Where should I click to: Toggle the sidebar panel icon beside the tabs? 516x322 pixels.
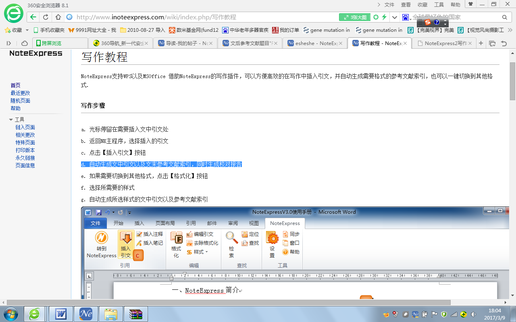click(9, 43)
